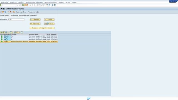The image size is (178, 100).
Task: Open the Инфо-набор menu
Action: pos(5,2)
